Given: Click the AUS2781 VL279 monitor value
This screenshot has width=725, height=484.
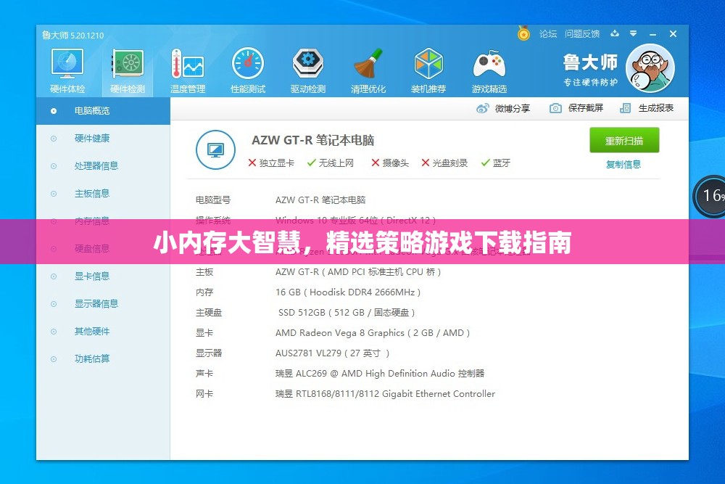Looking at the screenshot, I should pyautogui.click(x=333, y=353).
